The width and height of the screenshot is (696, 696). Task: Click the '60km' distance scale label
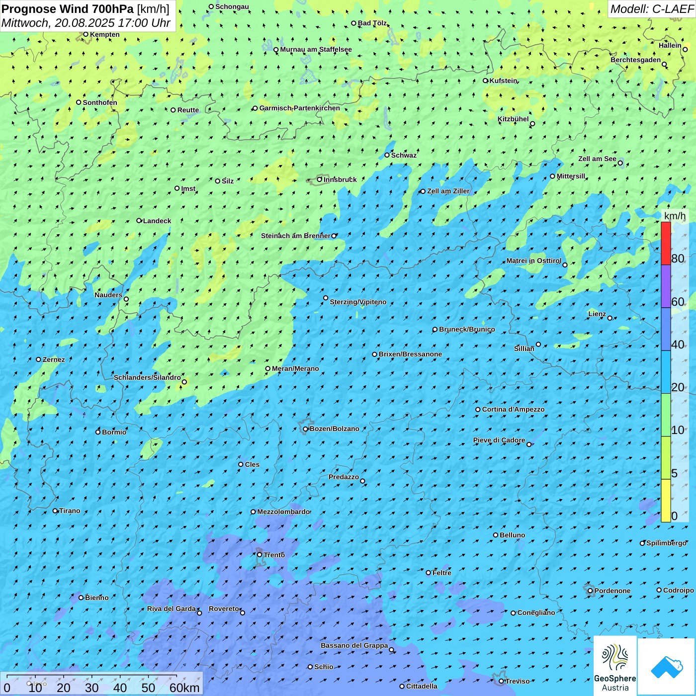[x=184, y=688]
